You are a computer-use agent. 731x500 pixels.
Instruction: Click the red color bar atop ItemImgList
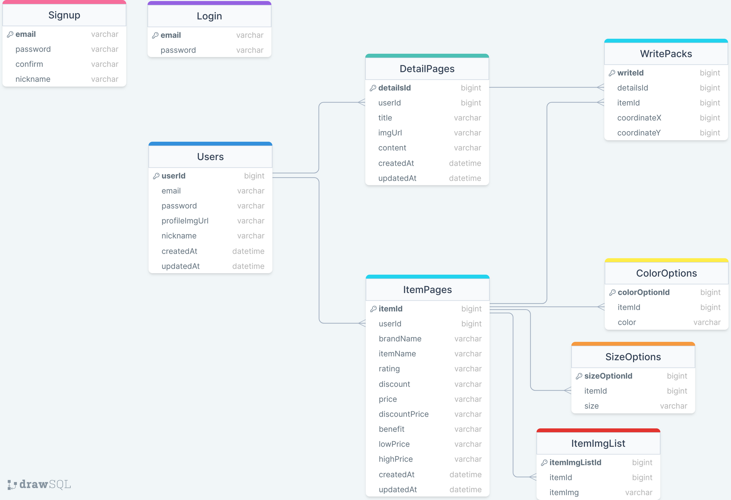pos(598,431)
